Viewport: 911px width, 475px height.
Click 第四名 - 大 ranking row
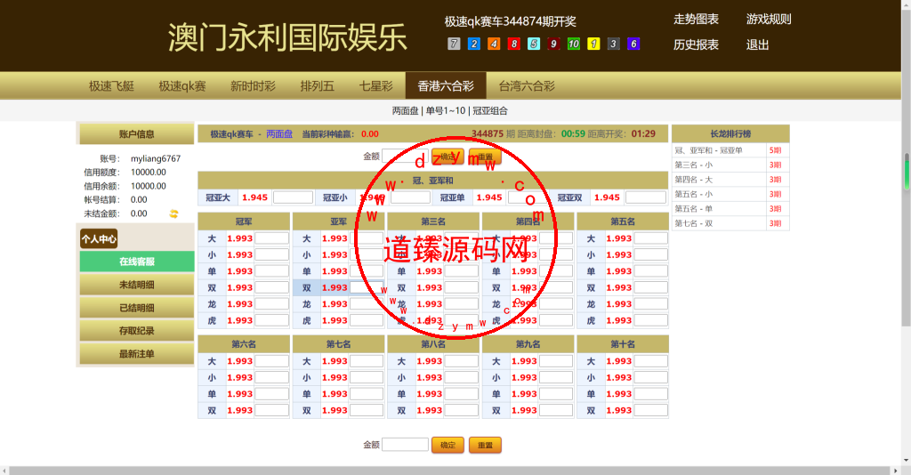pos(730,180)
